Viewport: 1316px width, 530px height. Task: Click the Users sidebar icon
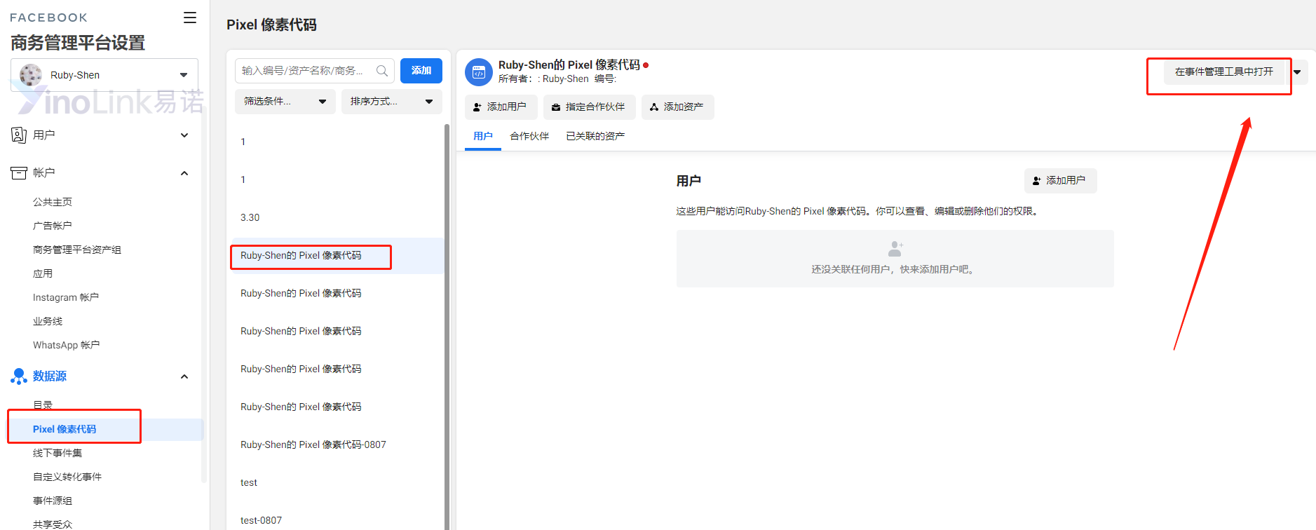[19, 135]
